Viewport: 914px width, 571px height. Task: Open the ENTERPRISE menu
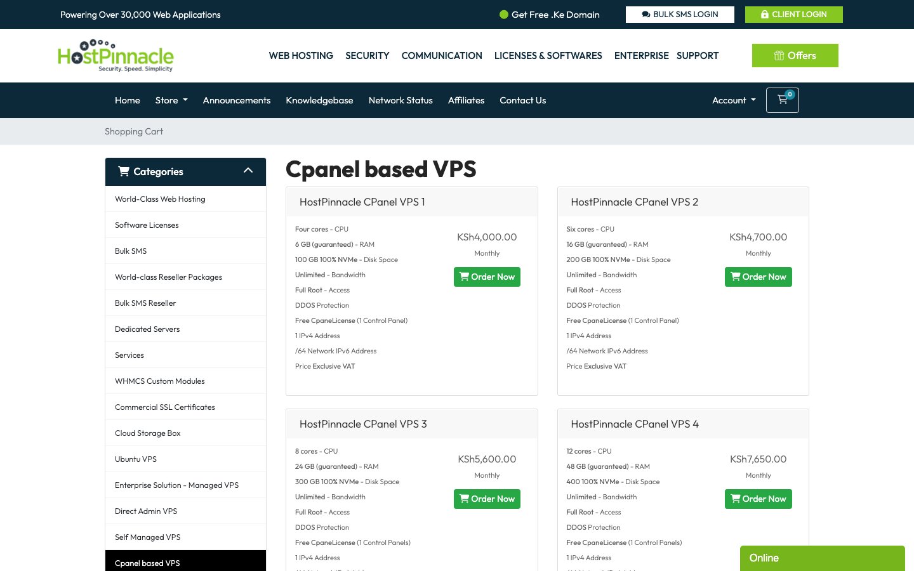[x=642, y=56]
